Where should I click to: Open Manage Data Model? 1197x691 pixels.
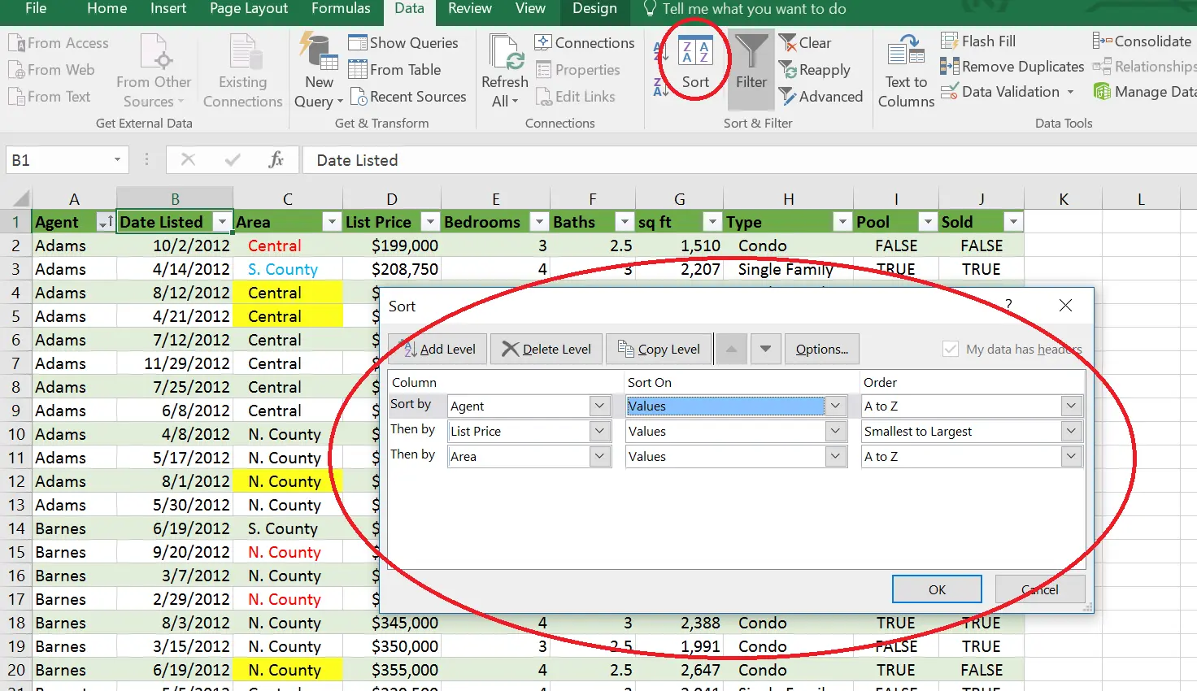point(1145,92)
